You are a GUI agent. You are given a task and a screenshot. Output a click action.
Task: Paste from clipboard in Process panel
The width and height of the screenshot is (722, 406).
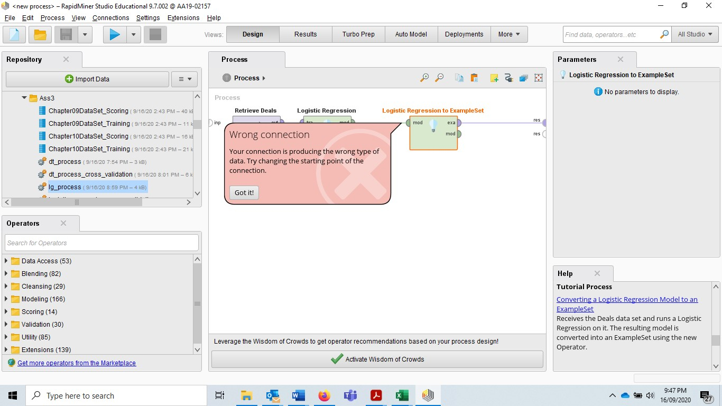[474, 78]
